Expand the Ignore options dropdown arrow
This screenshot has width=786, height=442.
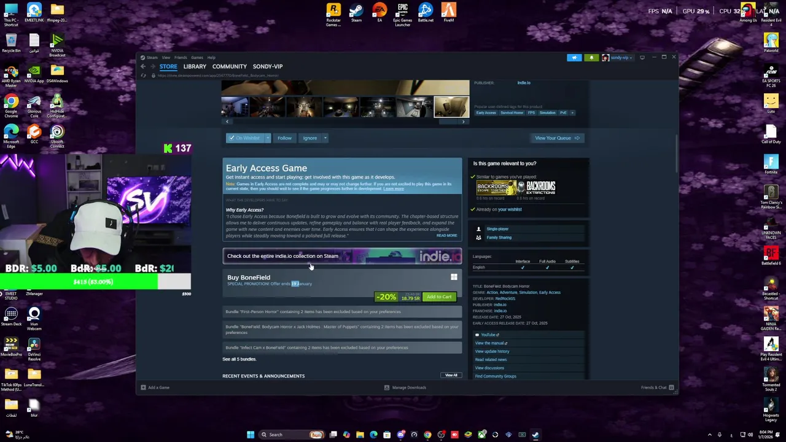[325, 138]
